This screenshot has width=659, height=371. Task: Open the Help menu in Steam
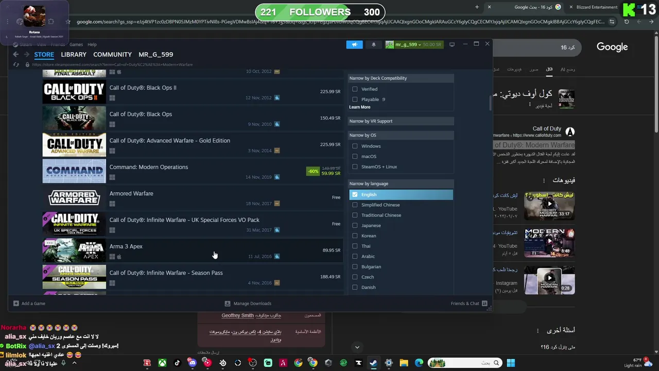(92, 45)
